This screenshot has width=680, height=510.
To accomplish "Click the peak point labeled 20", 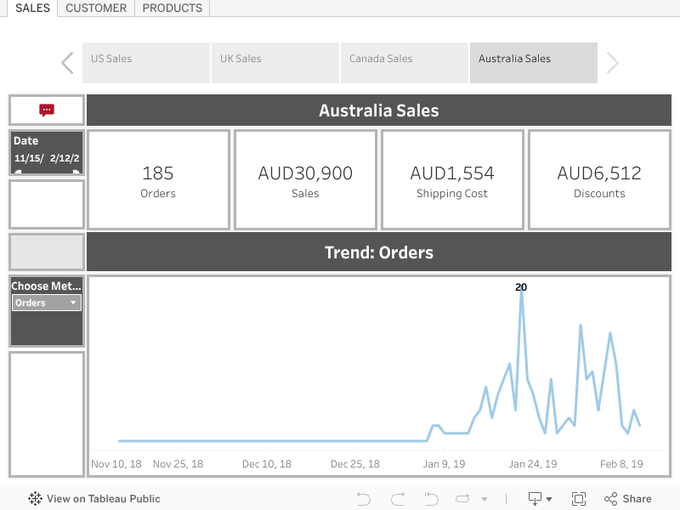I will tap(521, 295).
